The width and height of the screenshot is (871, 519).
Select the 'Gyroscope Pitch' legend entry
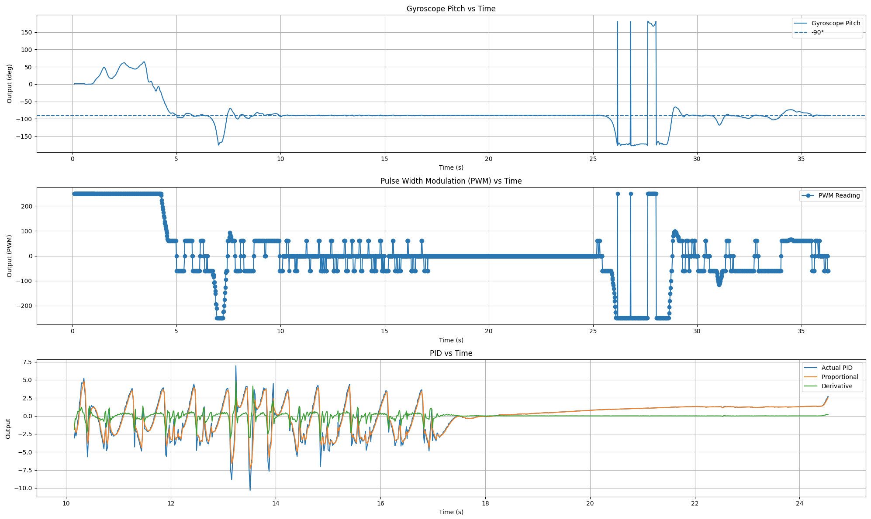[x=827, y=23]
